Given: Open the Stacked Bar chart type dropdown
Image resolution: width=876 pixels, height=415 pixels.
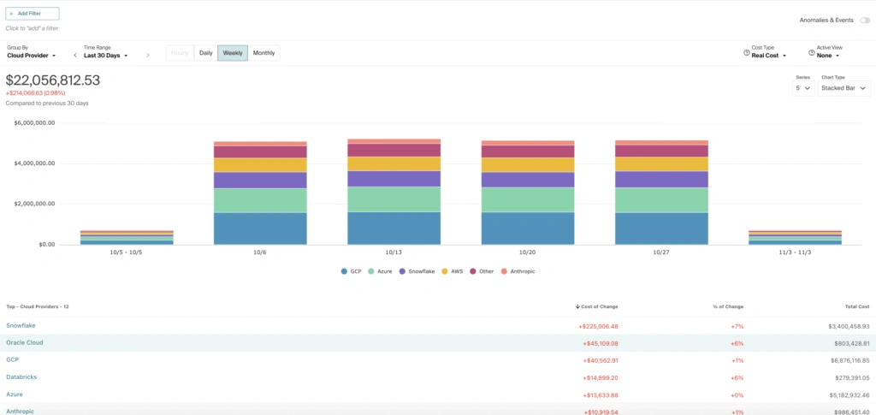Looking at the screenshot, I should click(x=843, y=88).
